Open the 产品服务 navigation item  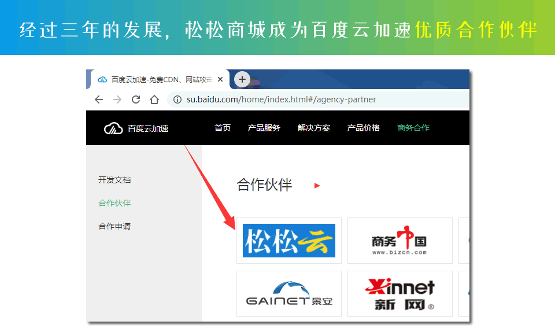[x=264, y=128]
